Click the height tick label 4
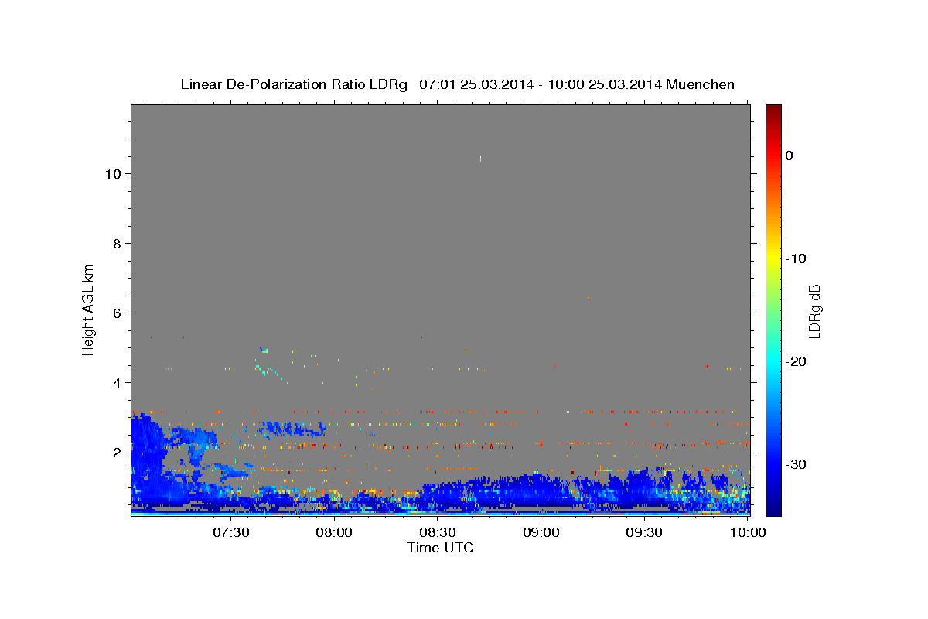Screen dimensions: 928x619 pyautogui.click(x=117, y=383)
